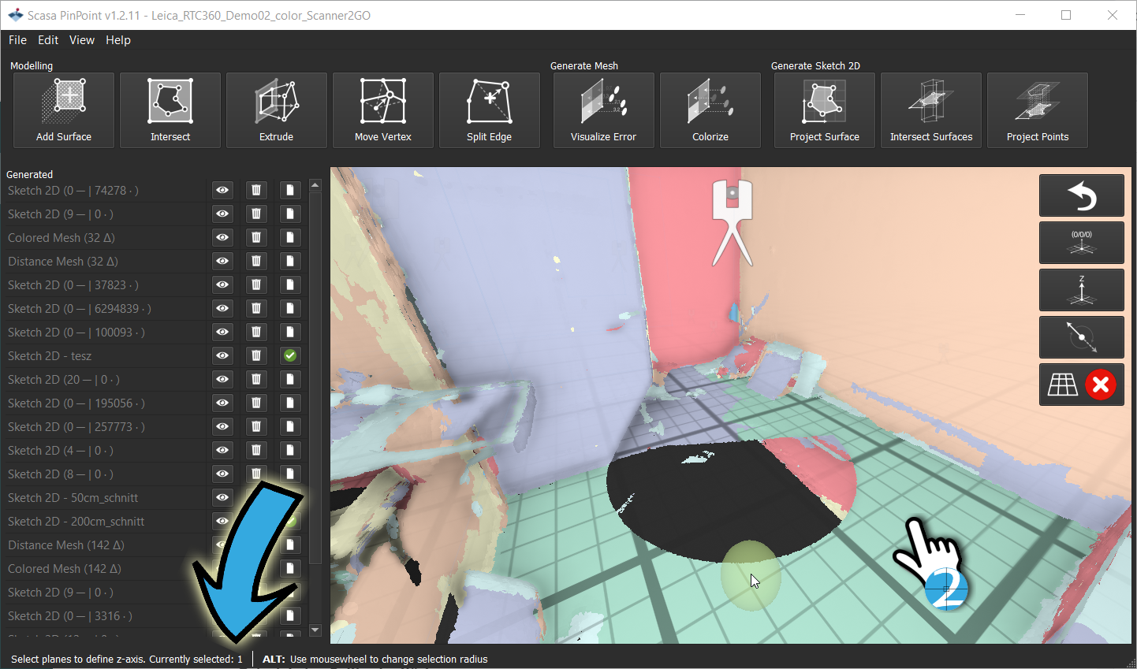This screenshot has height=669, width=1137.
Task: Toggle visibility of Distance Mesh (32 Δ)
Action: [222, 261]
